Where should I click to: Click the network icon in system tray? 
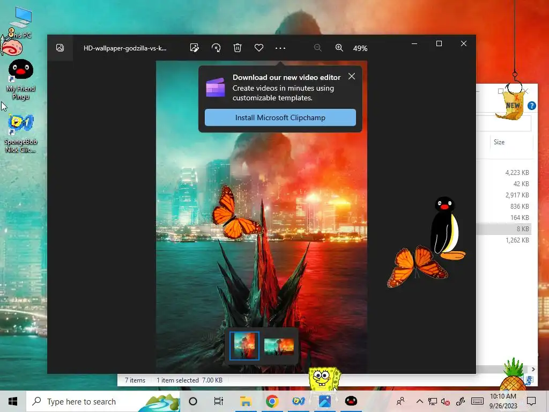433,401
